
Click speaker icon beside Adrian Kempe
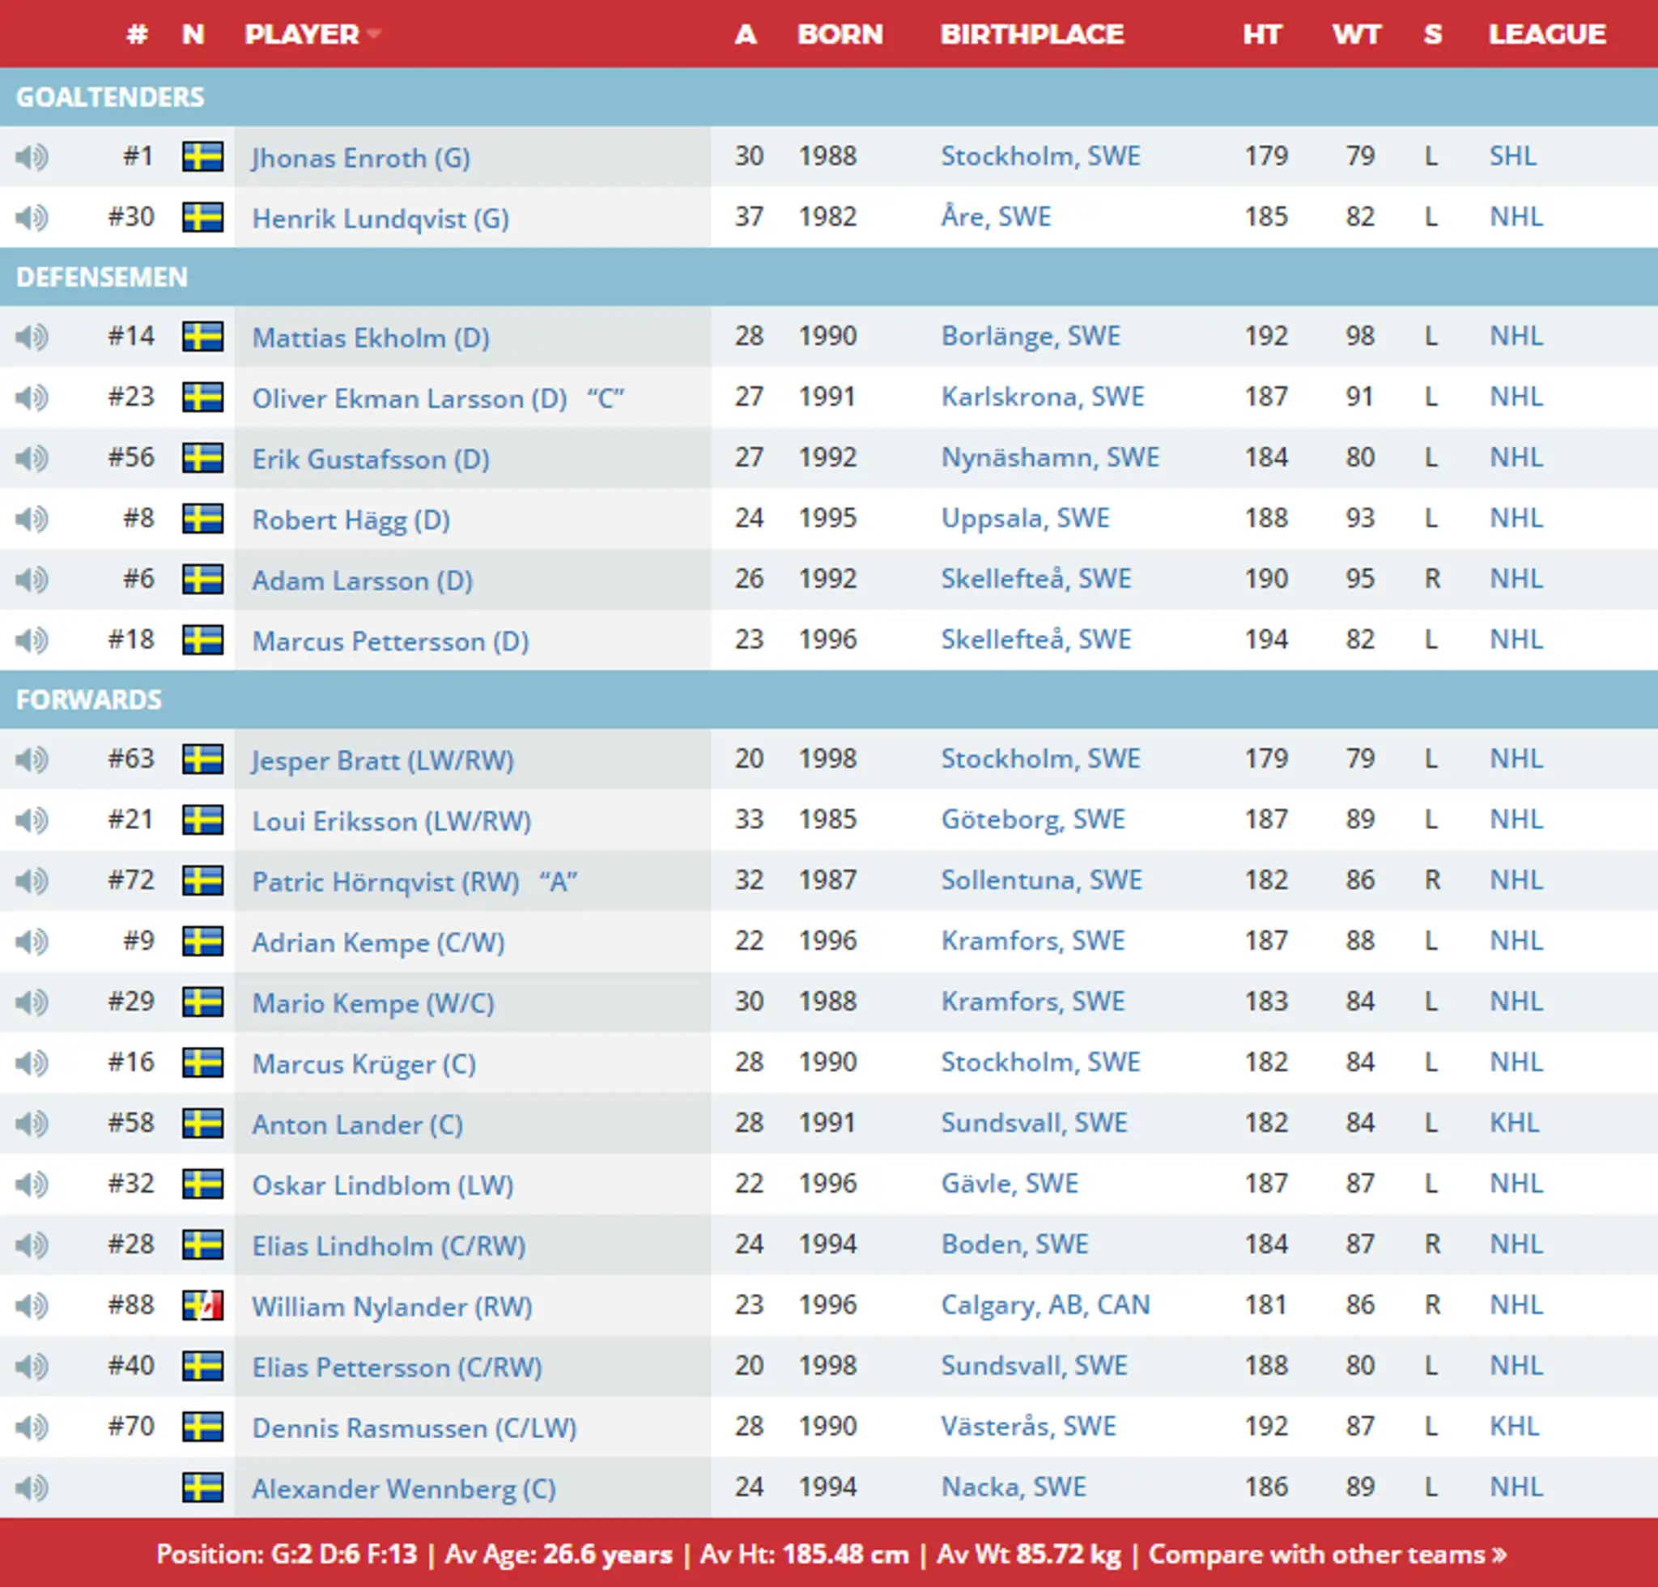pyautogui.click(x=32, y=942)
